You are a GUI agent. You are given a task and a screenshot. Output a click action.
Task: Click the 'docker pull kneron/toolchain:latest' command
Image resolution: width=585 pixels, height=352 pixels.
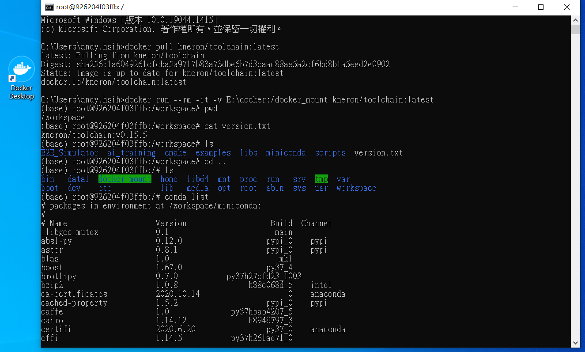click(202, 46)
